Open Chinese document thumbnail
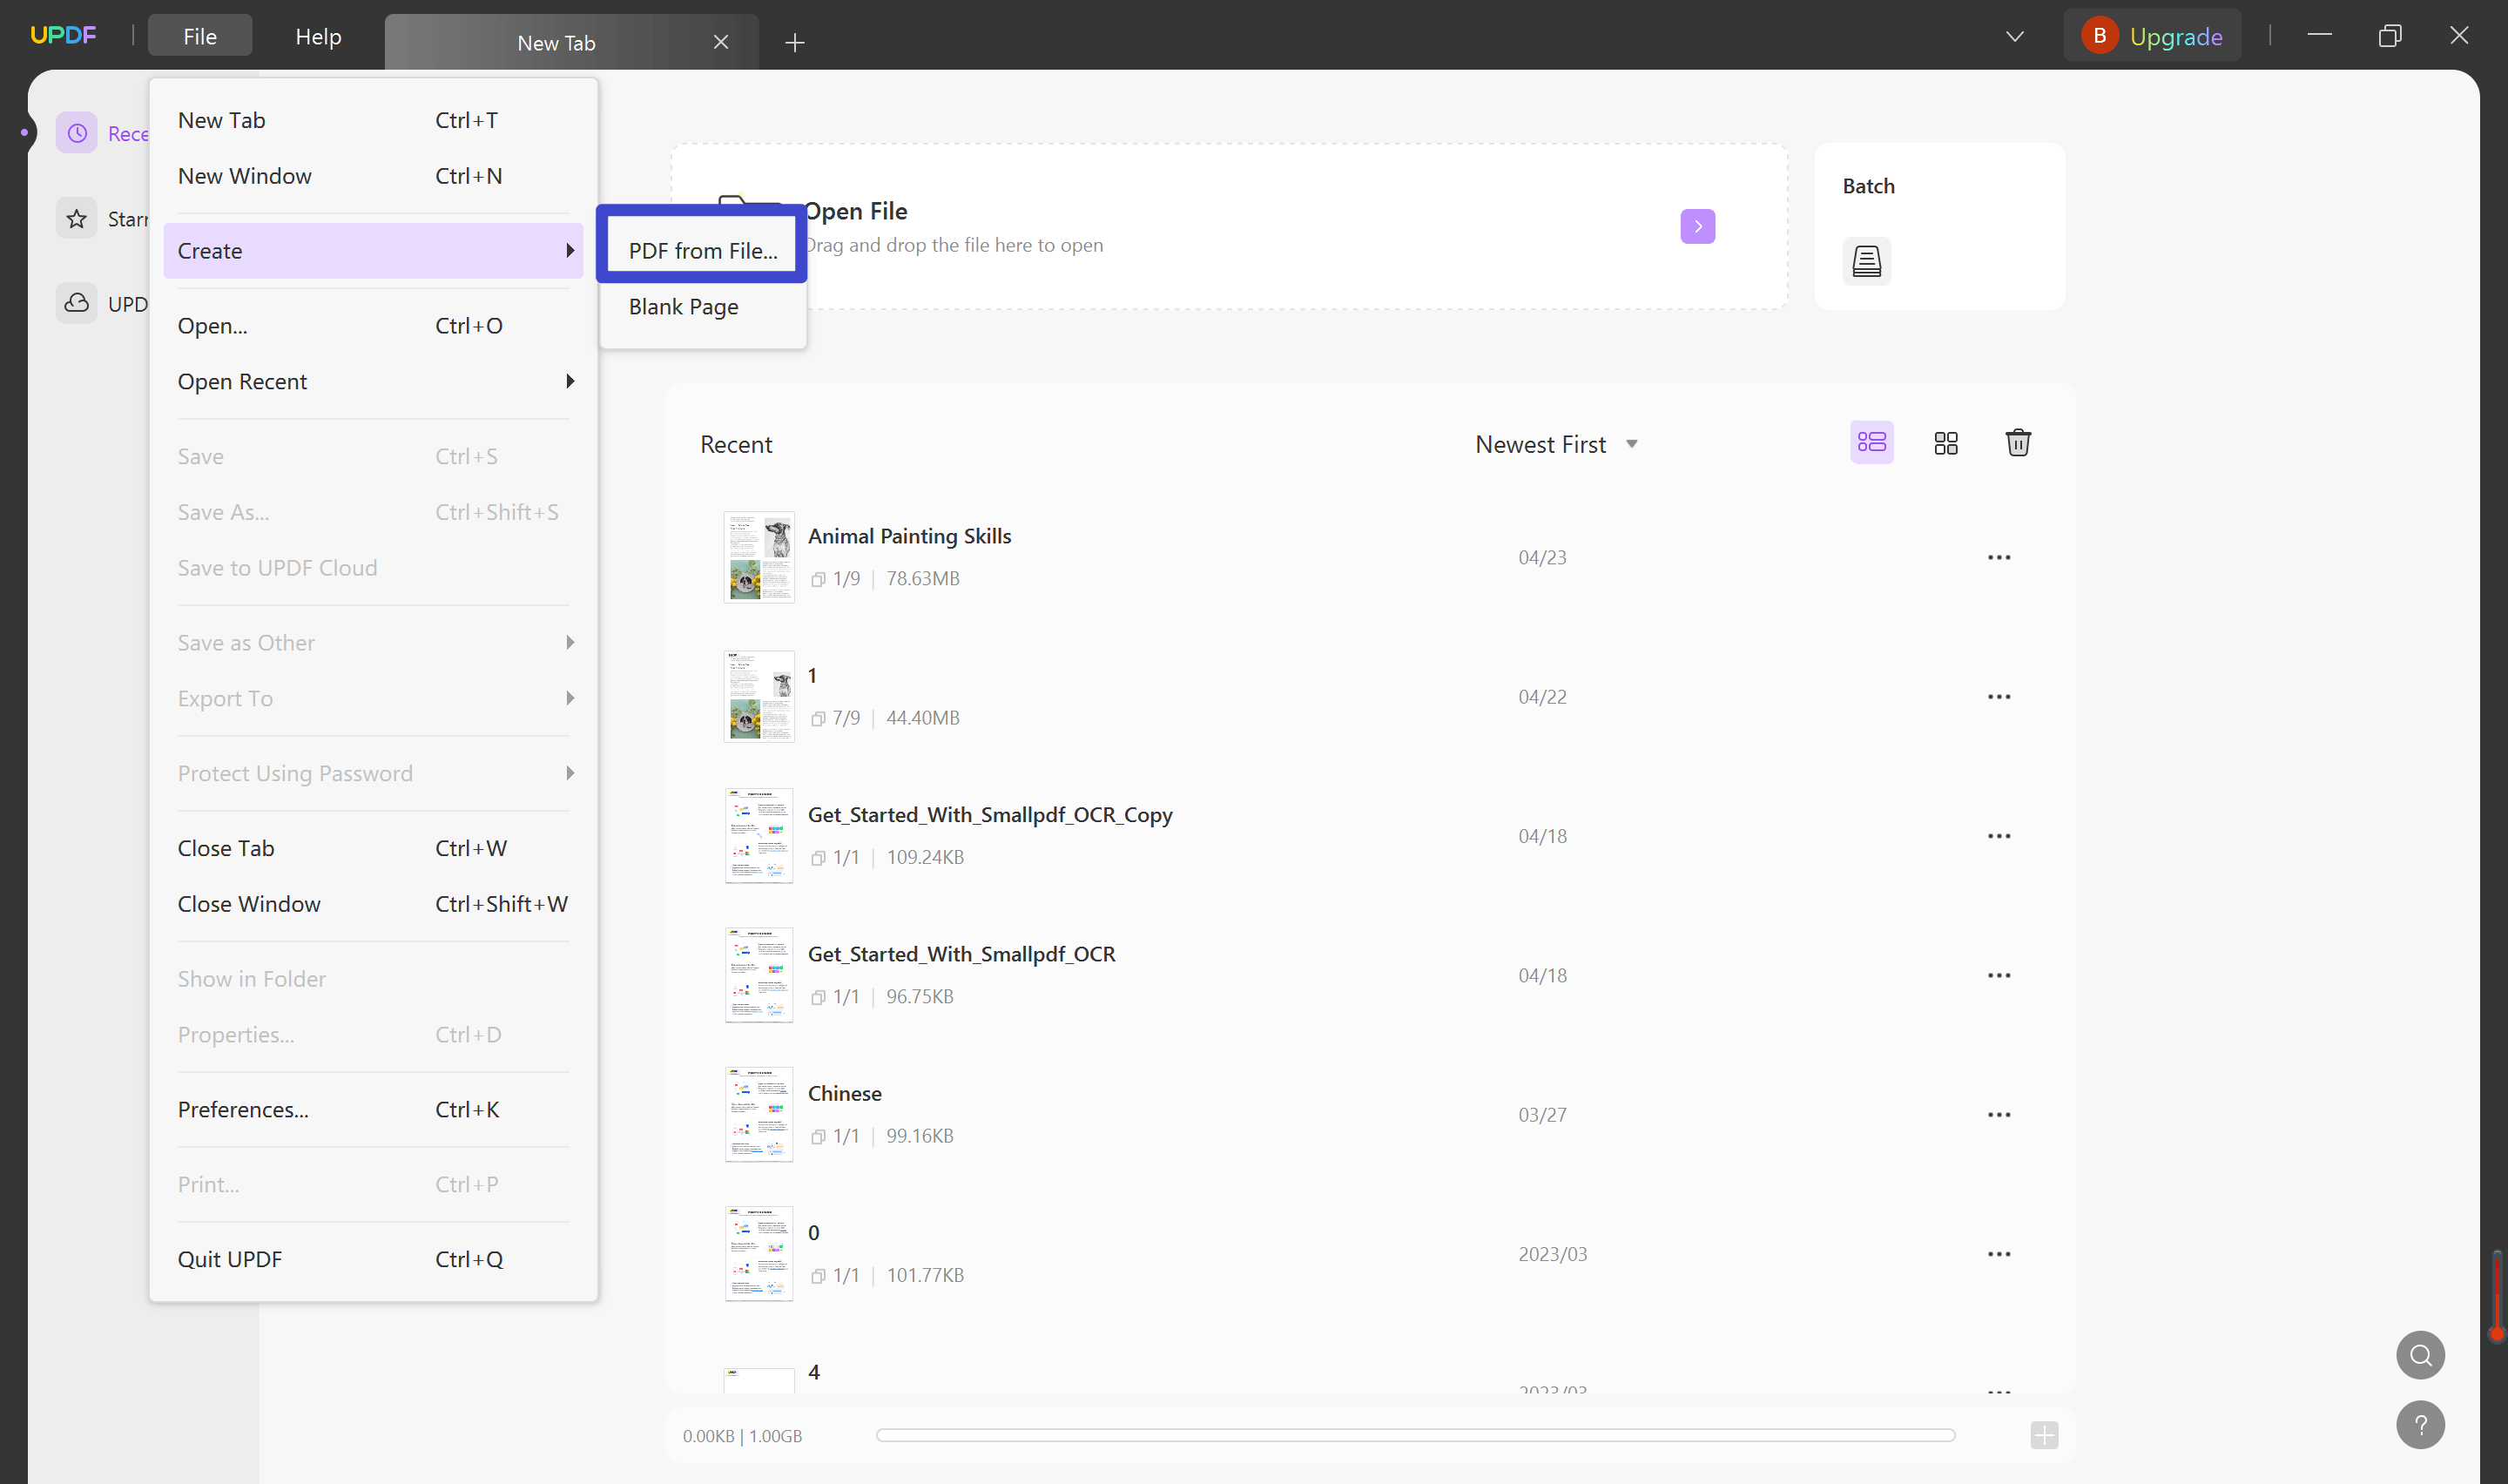The width and height of the screenshot is (2508, 1484). 758,1114
